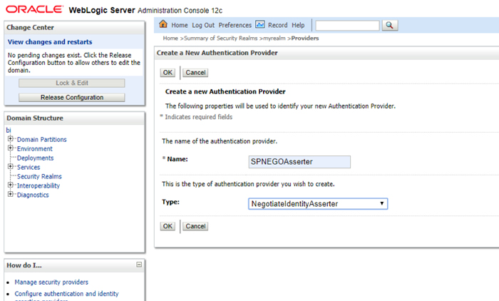Click Log Out in the toolbar
Viewport: 499px width, 301px height.
pos(203,25)
